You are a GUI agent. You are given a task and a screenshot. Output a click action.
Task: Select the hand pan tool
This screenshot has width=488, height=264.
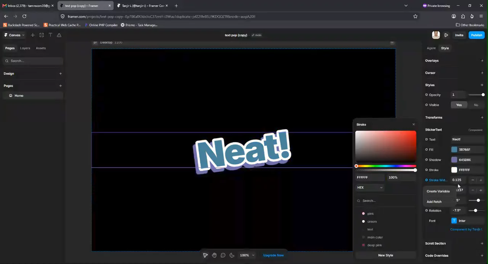click(214, 255)
